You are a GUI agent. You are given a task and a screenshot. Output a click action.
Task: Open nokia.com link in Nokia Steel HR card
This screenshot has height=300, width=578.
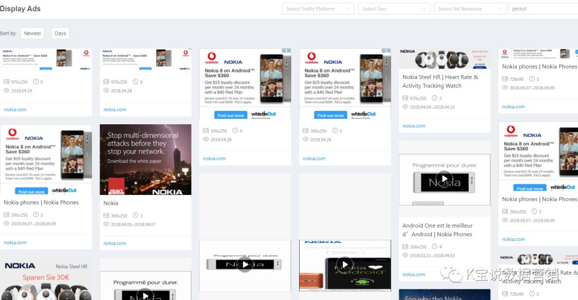[414, 126]
